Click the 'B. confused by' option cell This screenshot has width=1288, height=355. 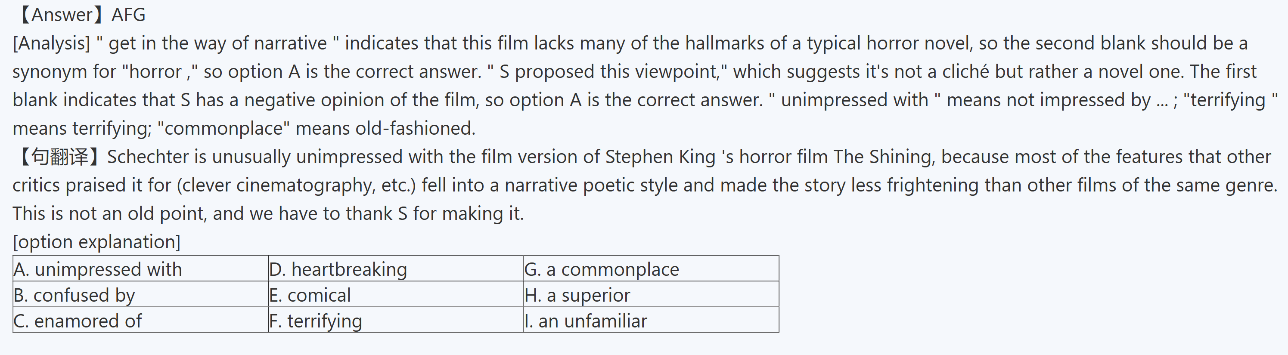[x=140, y=295]
